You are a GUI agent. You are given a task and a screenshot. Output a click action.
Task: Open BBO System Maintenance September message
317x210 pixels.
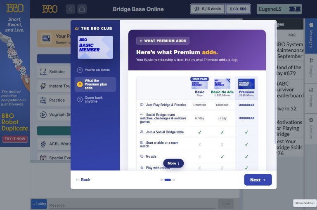(290, 50)
